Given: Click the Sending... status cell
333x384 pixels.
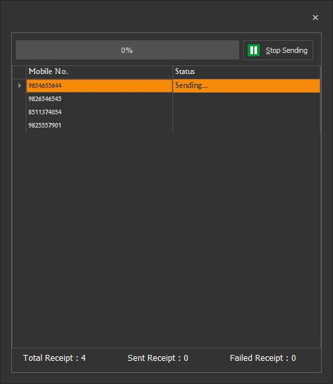Looking at the screenshot, I should click(x=246, y=86).
